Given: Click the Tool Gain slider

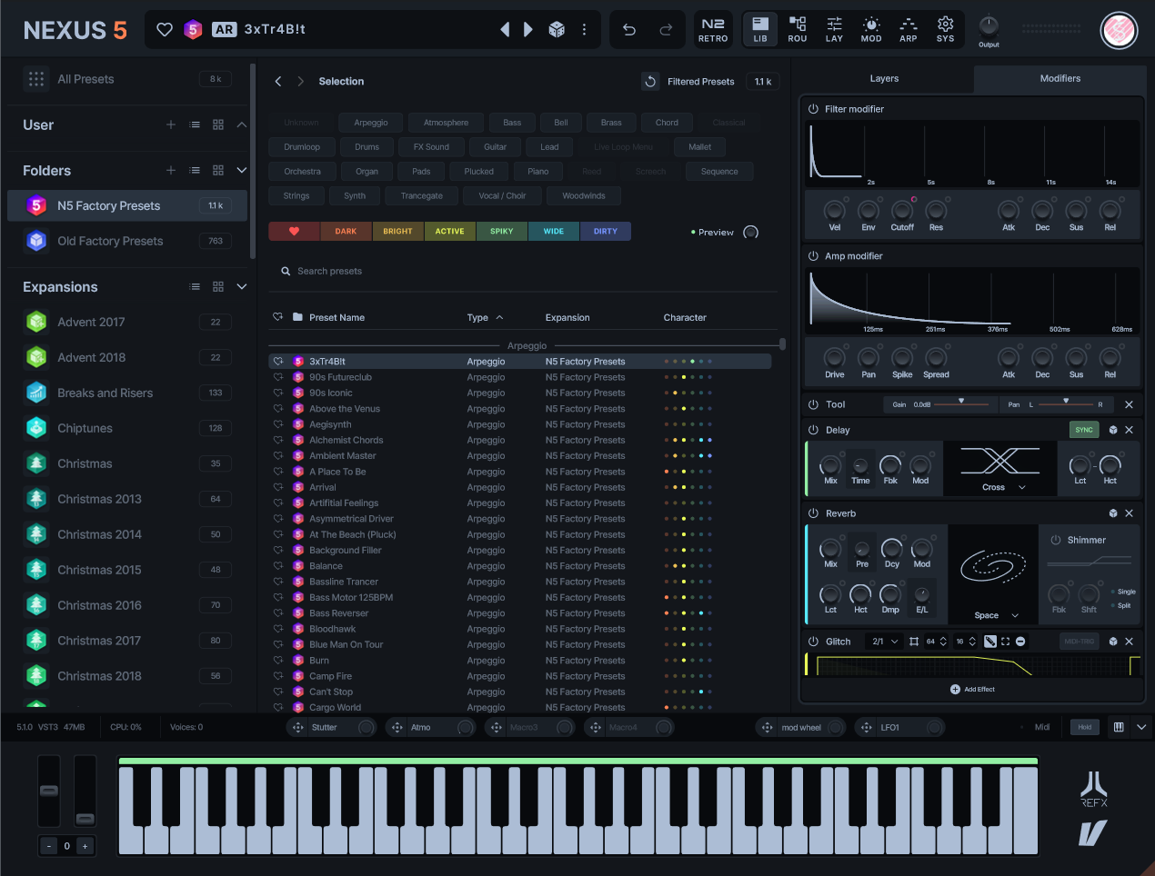Looking at the screenshot, I should (961, 403).
